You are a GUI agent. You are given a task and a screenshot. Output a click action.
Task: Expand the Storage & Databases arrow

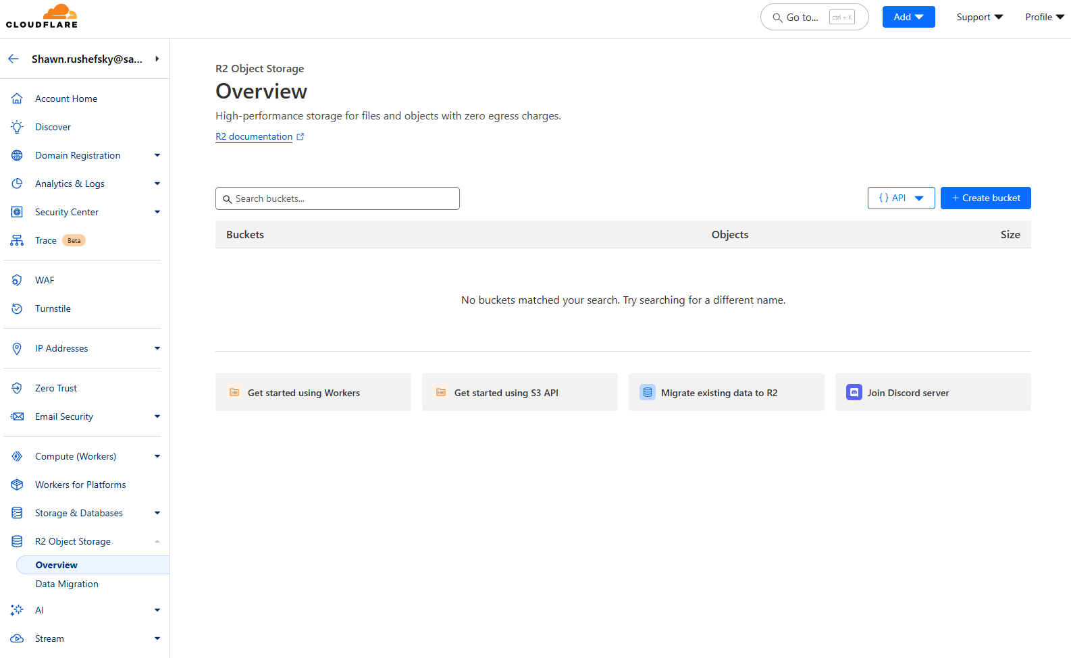click(x=157, y=513)
